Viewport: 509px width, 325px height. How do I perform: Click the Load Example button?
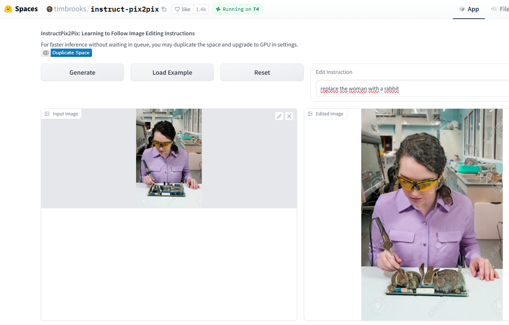pos(172,72)
